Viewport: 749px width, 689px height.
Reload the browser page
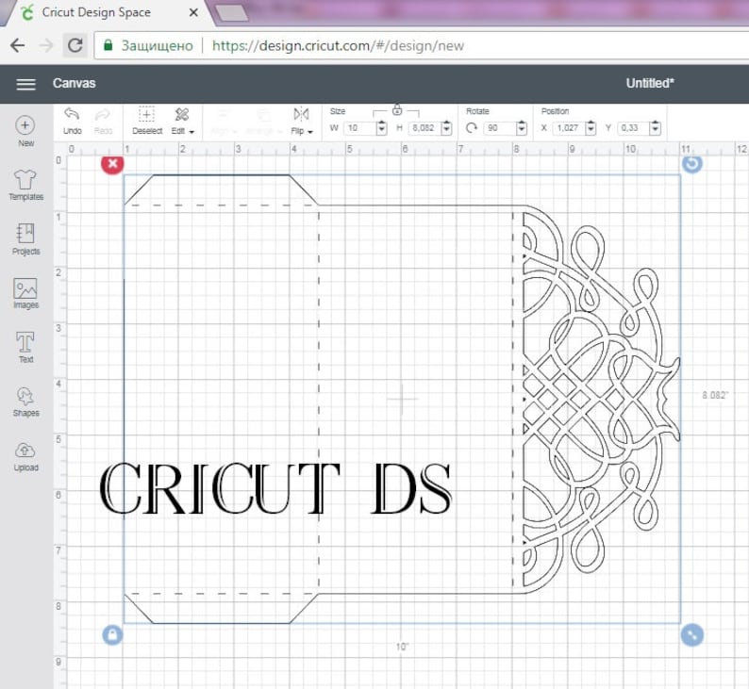coord(75,46)
